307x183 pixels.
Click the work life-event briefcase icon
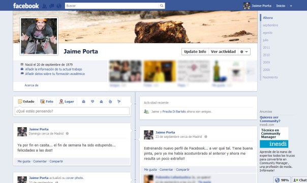(x=83, y=101)
